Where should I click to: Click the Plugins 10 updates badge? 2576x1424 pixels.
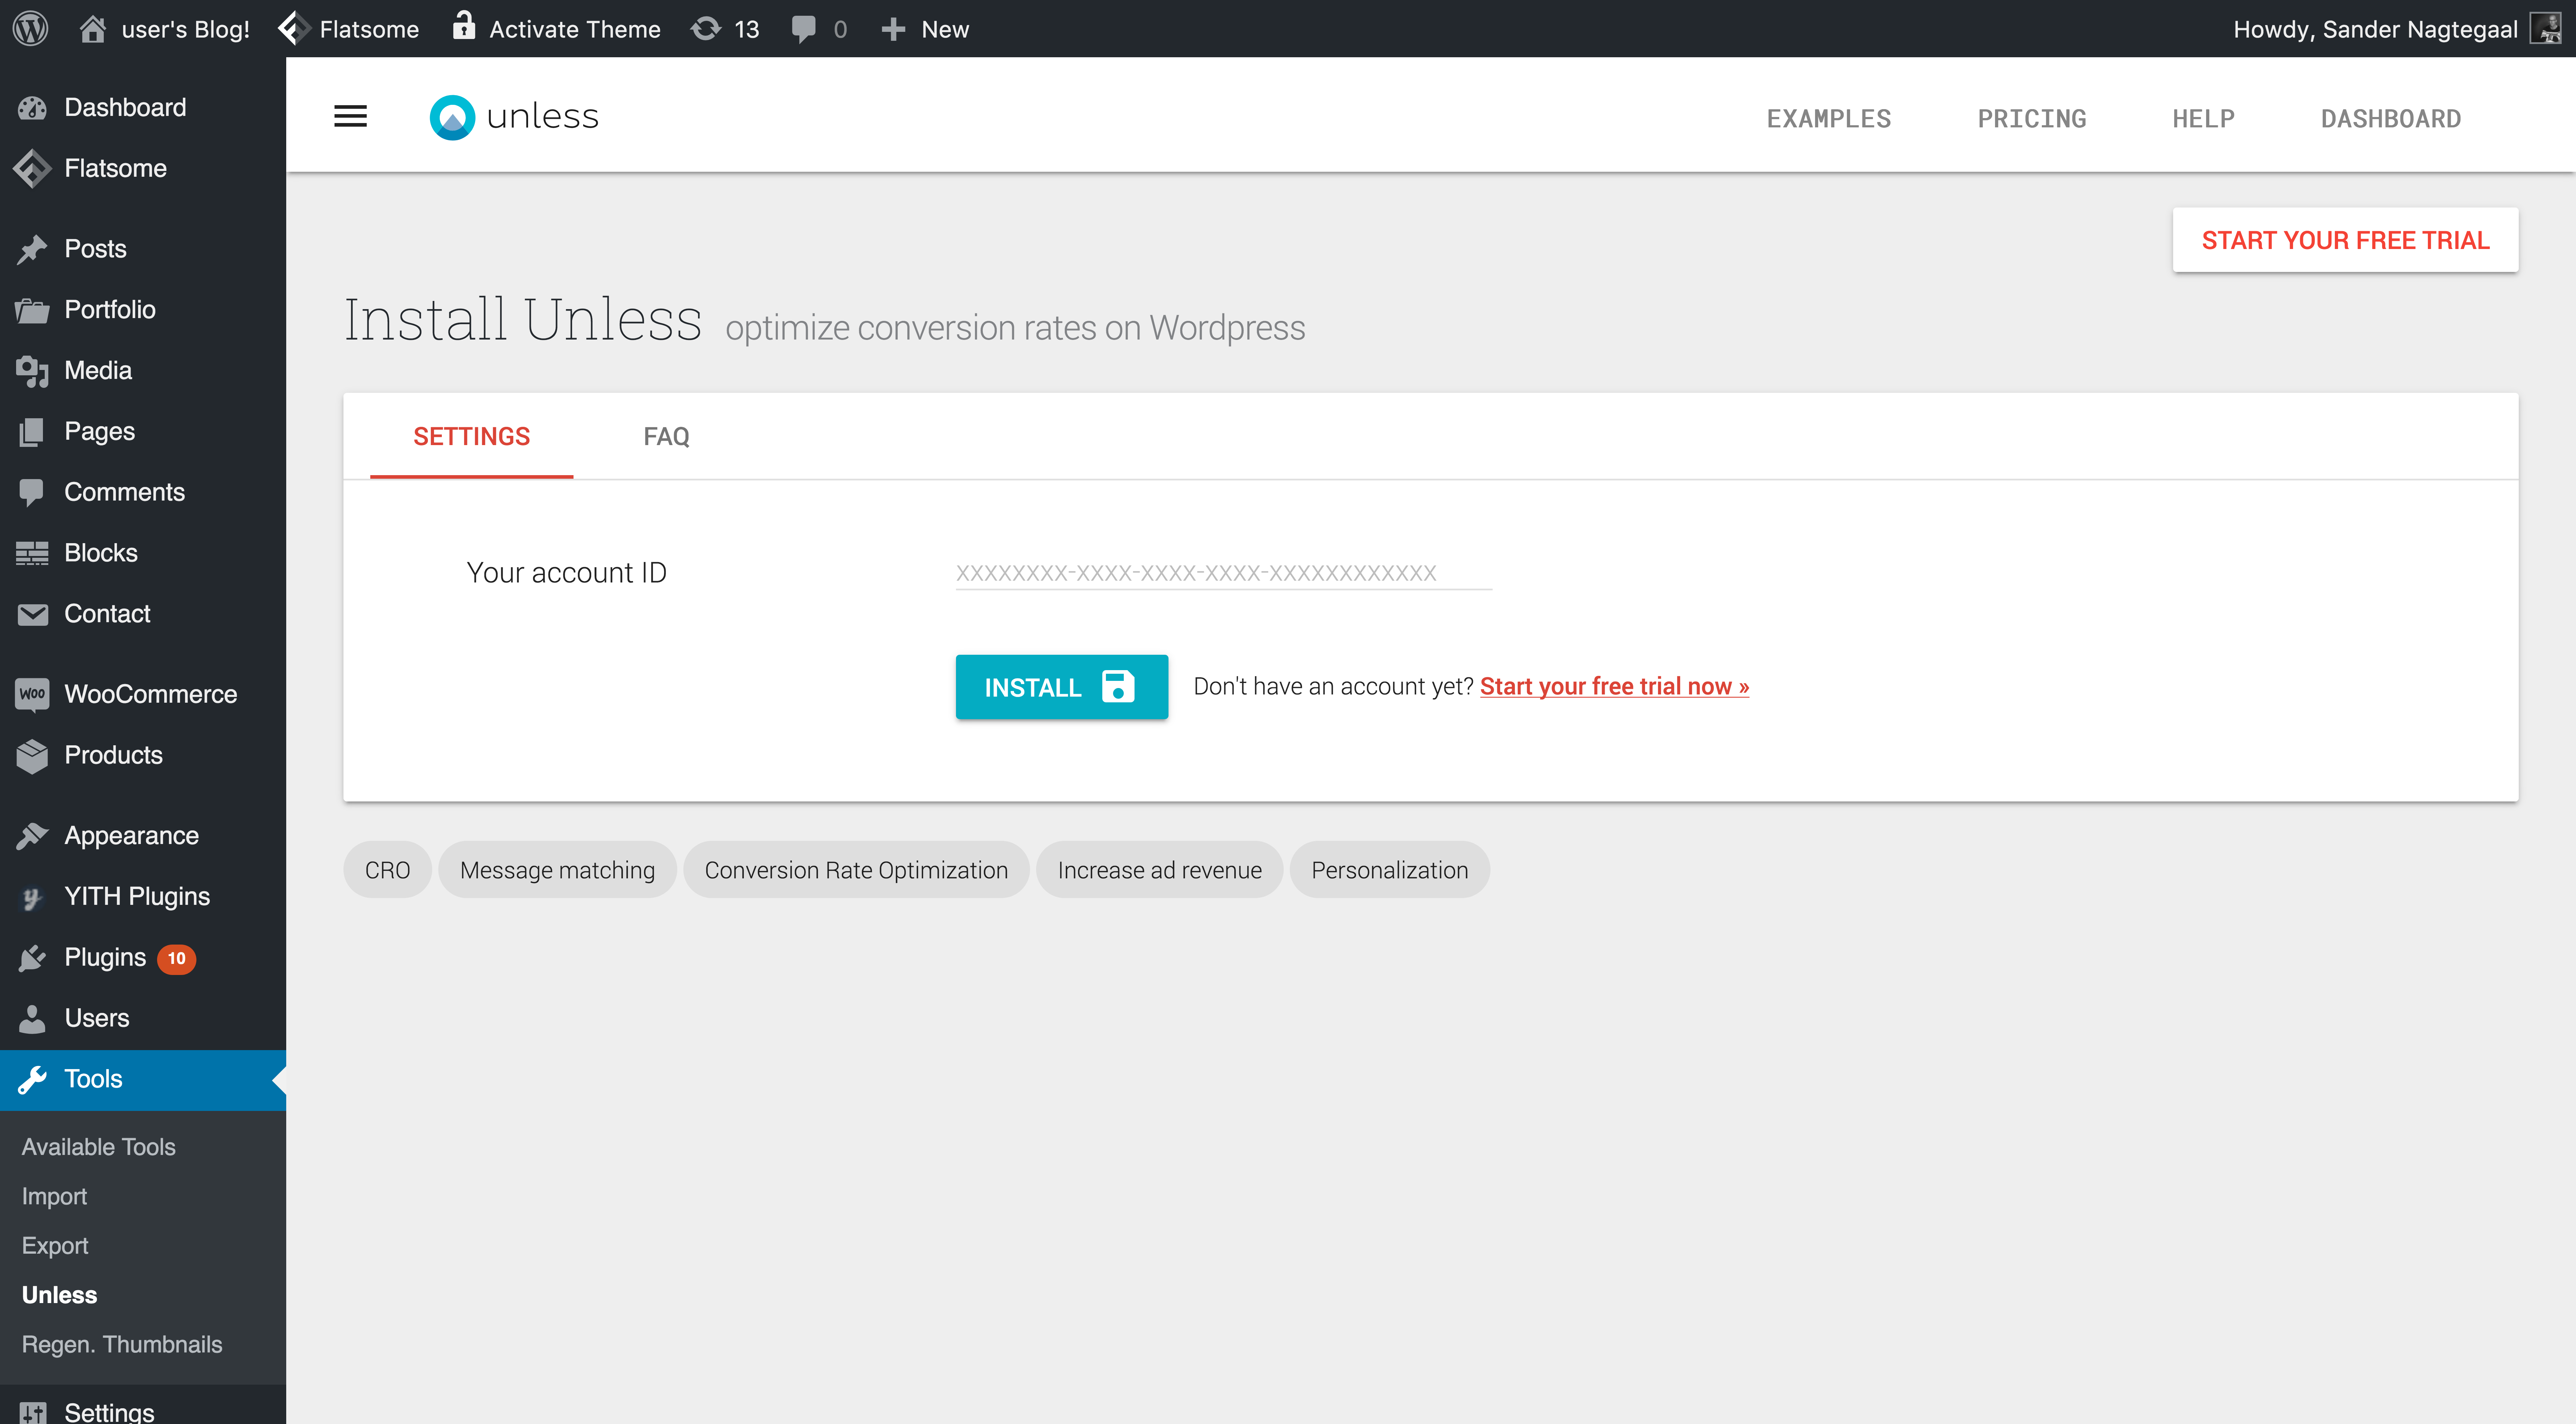point(176,958)
